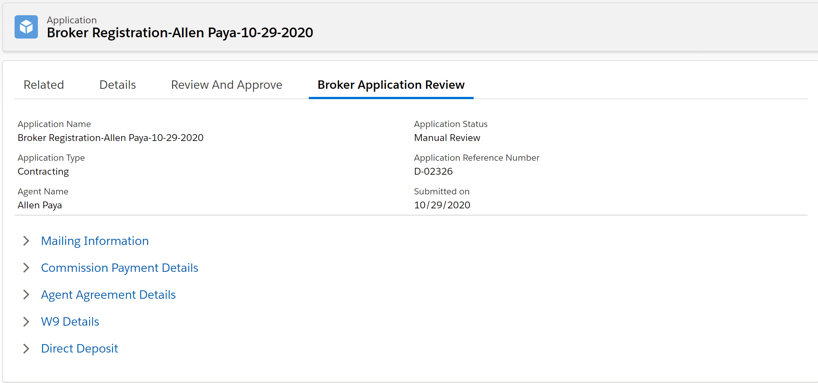The image size is (818, 383).
Task: Open the Mailing Information section link
Action: (x=95, y=241)
